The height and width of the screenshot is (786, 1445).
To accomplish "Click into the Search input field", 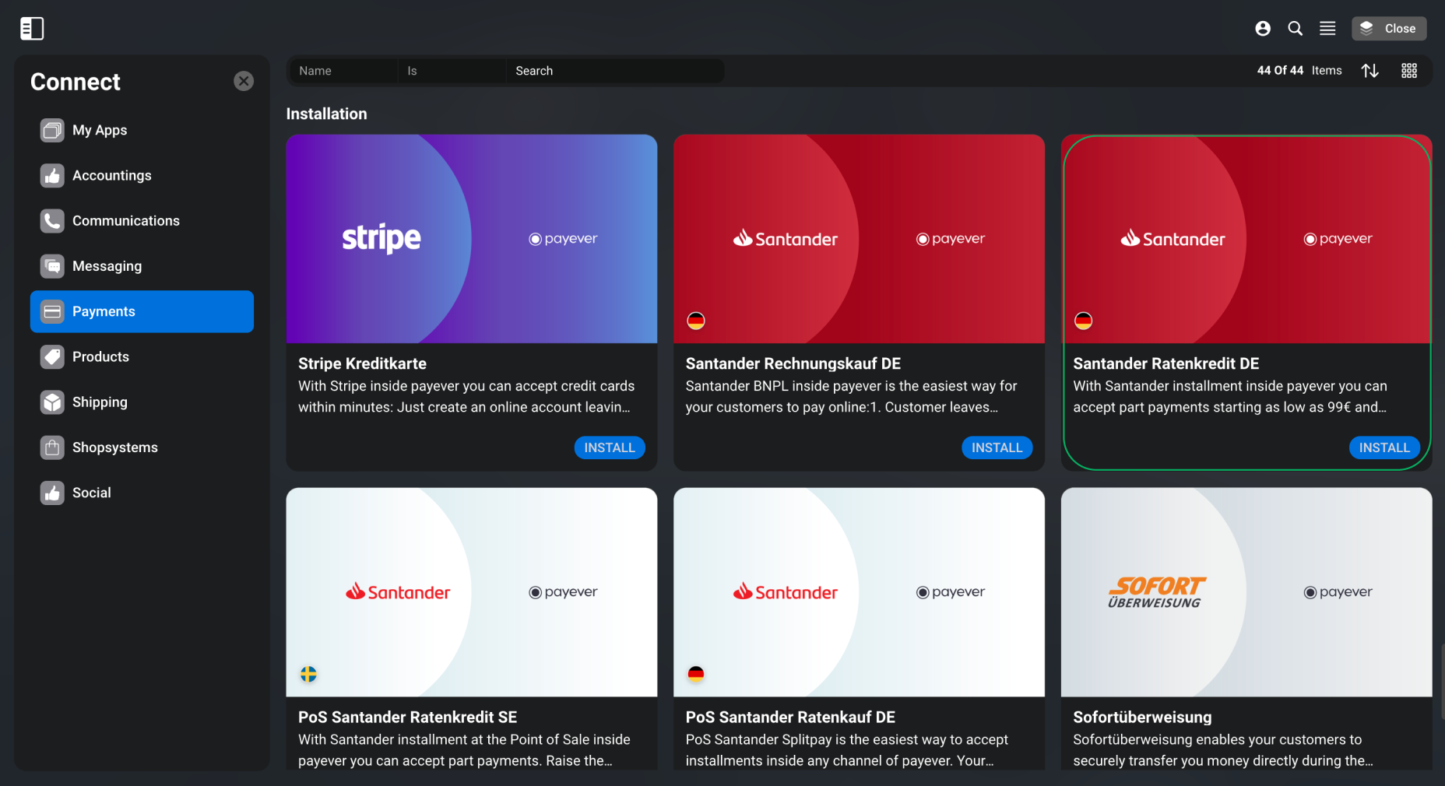I will pyautogui.click(x=615, y=71).
